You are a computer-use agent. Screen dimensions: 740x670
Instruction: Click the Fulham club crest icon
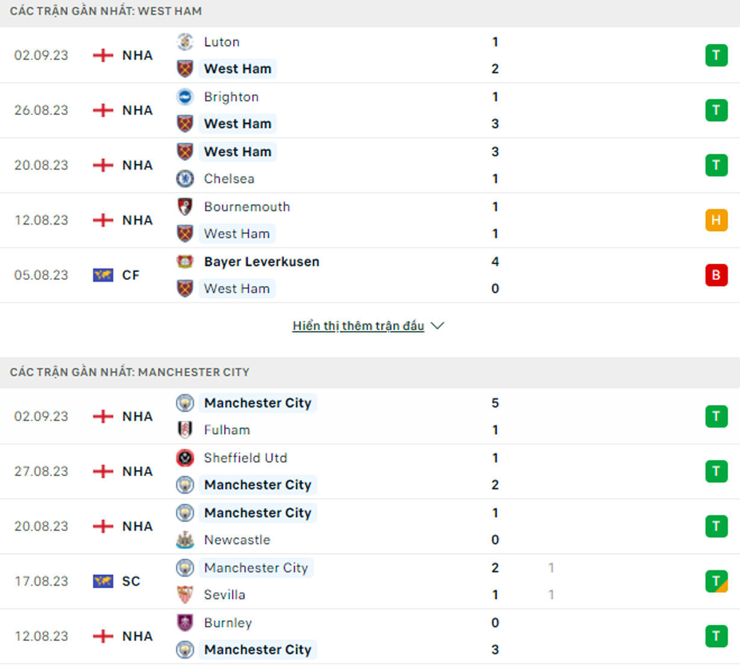point(185,429)
